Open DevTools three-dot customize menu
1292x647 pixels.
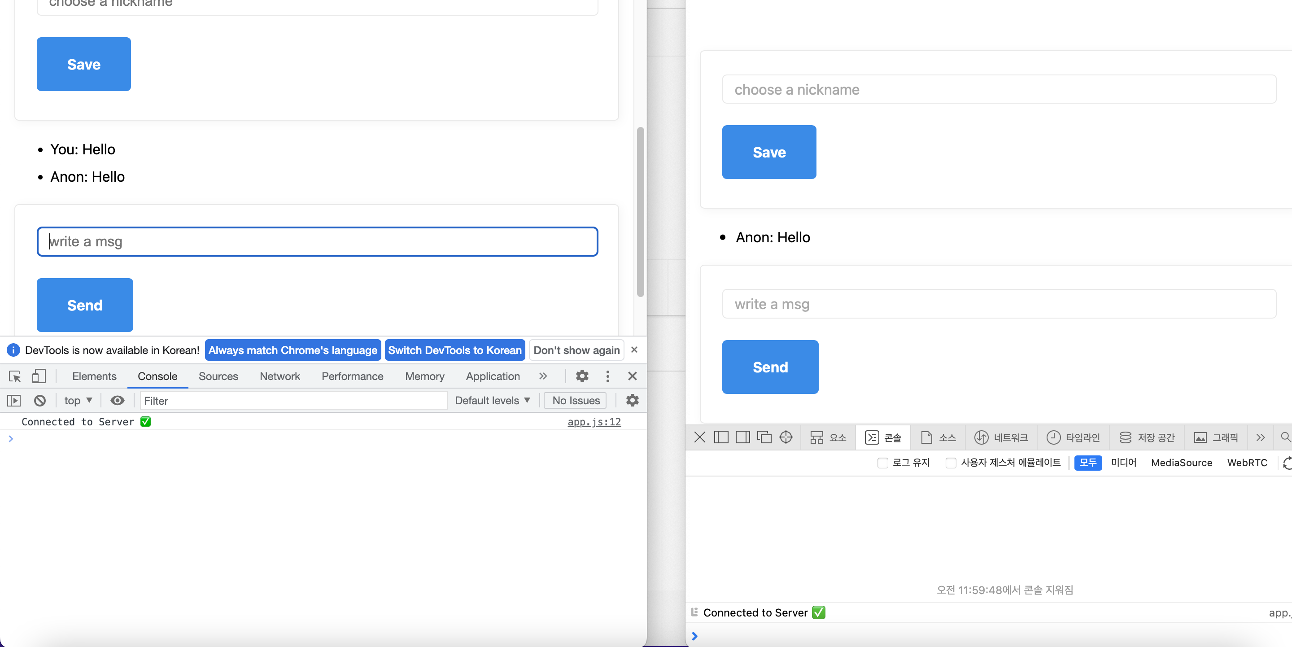pos(607,376)
